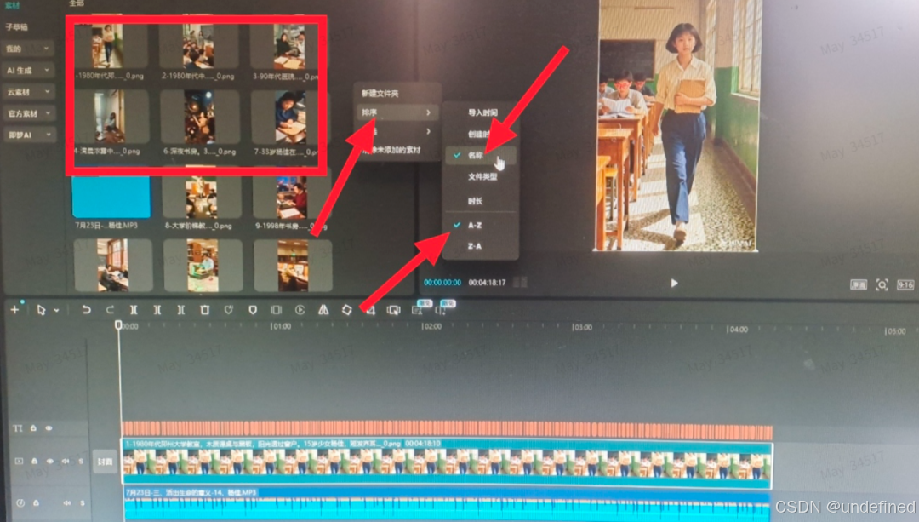
Task: Undo the last edit
Action: 86,310
